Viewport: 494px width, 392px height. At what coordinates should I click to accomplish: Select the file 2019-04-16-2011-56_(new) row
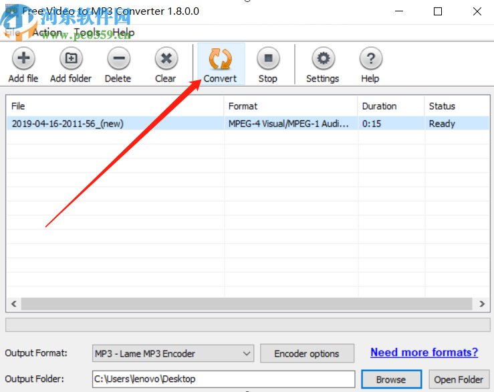(x=247, y=123)
